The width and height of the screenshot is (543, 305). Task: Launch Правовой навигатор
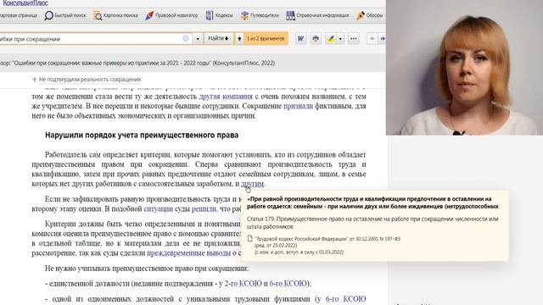(x=171, y=15)
